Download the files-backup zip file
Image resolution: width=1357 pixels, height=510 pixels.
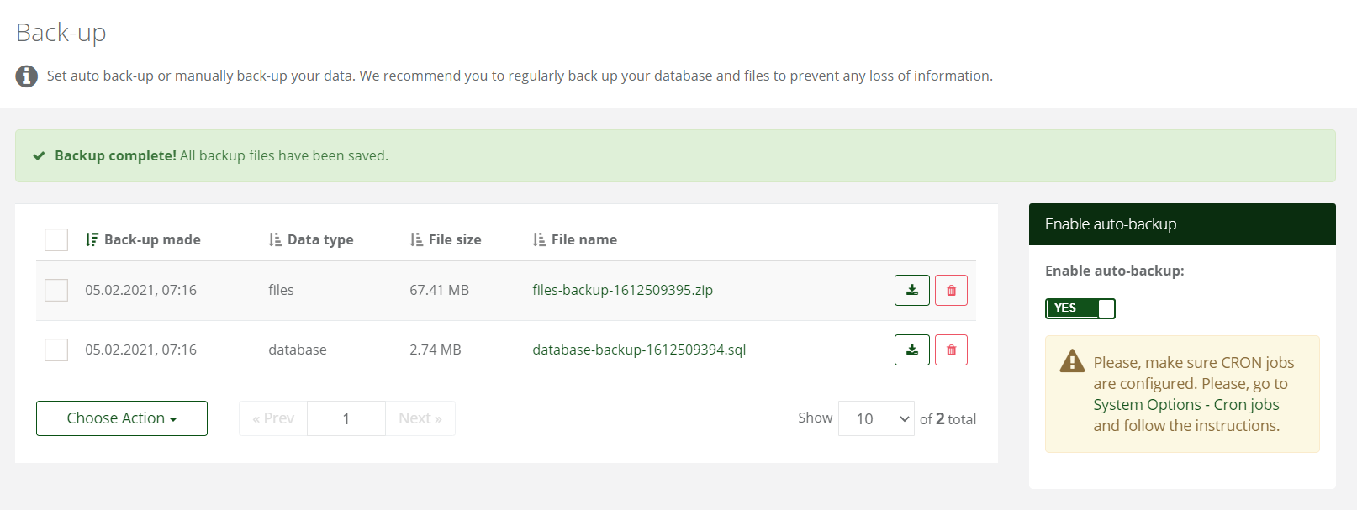tap(911, 290)
